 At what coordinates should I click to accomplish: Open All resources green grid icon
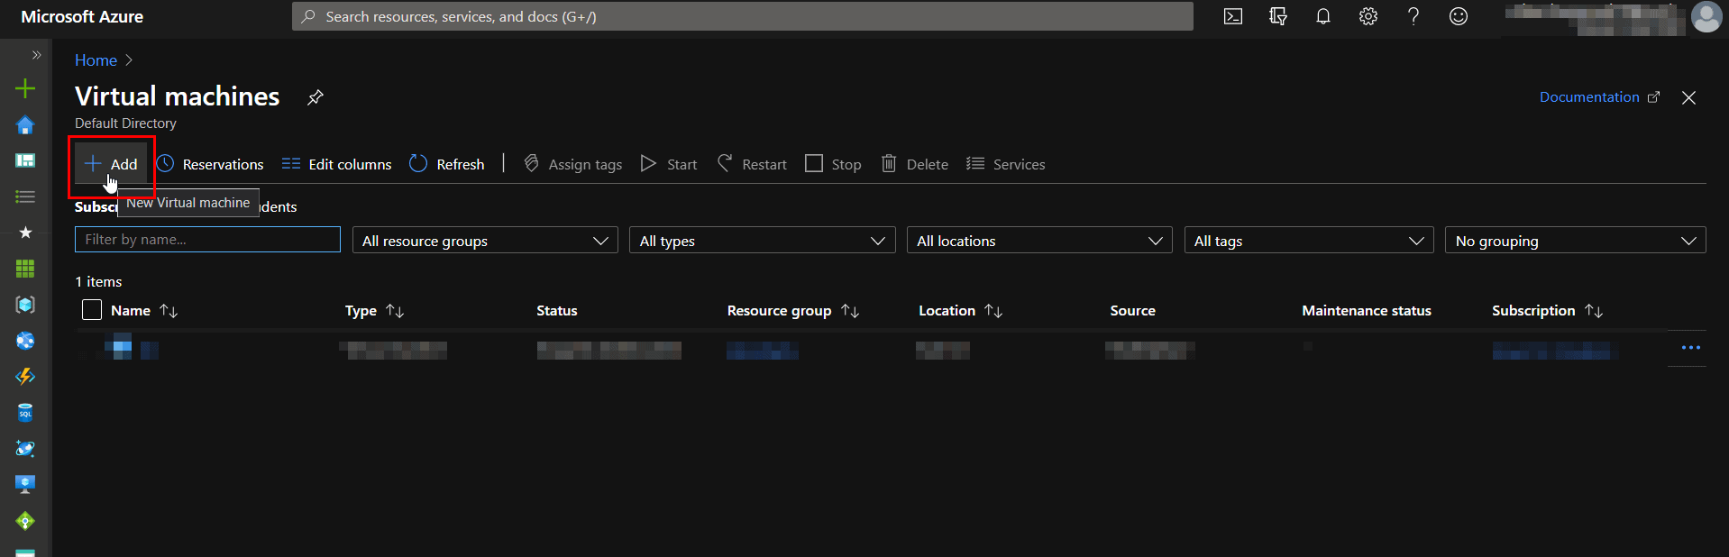point(25,269)
